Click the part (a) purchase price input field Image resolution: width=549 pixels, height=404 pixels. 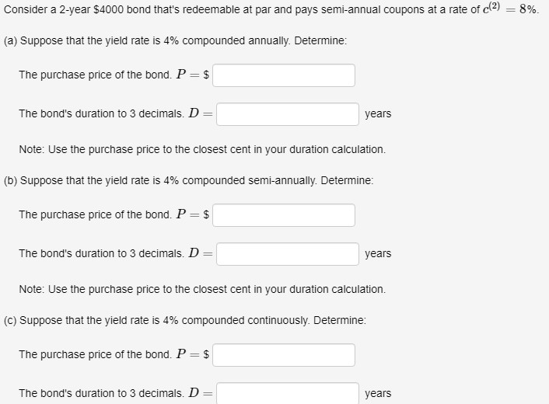click(284, 75)
